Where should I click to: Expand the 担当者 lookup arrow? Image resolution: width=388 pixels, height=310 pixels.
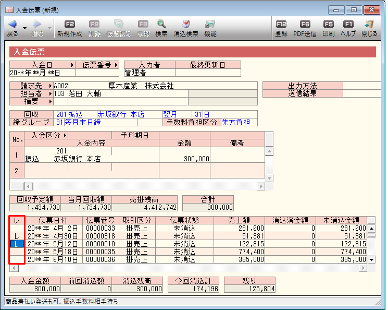pyautogui.click(x=50, y=94)
